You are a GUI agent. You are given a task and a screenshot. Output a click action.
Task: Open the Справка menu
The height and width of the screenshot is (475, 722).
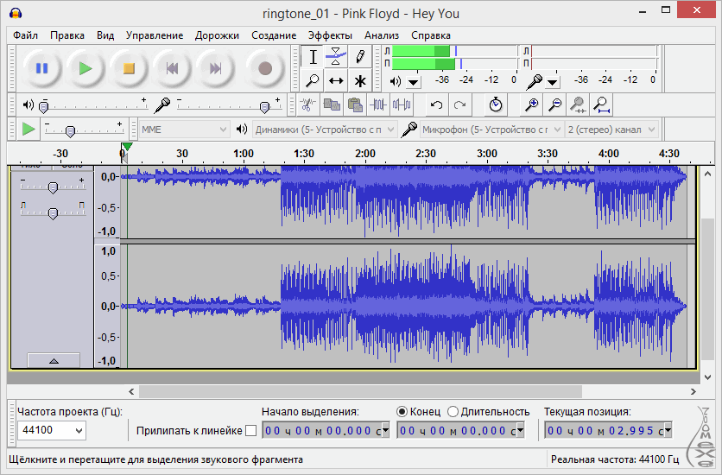pyautogui.click(x=431, y=35)
